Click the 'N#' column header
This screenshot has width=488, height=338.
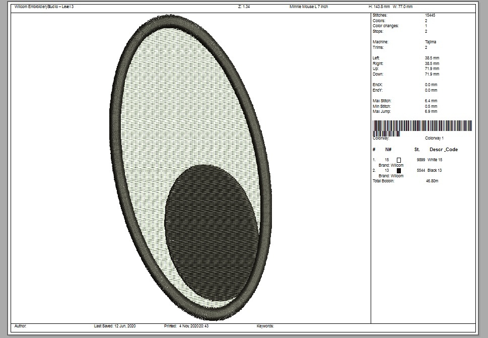click(x=388, y=150)
